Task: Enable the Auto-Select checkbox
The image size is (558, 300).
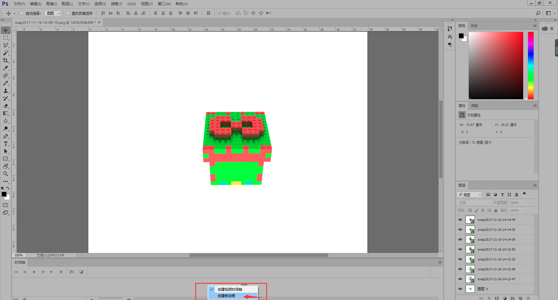Action: (22, 13)
